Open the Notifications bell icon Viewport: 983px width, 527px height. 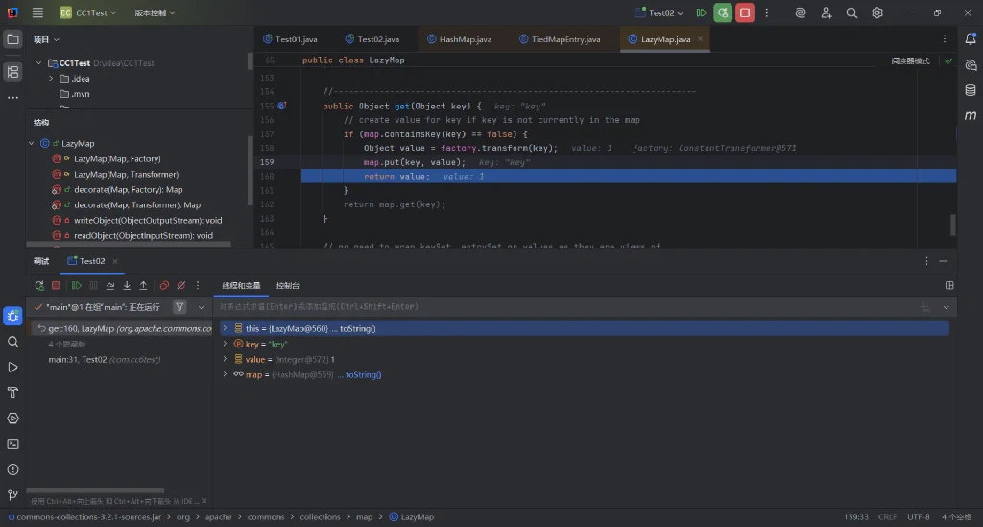pyautogui.click(x=971, y=38)
